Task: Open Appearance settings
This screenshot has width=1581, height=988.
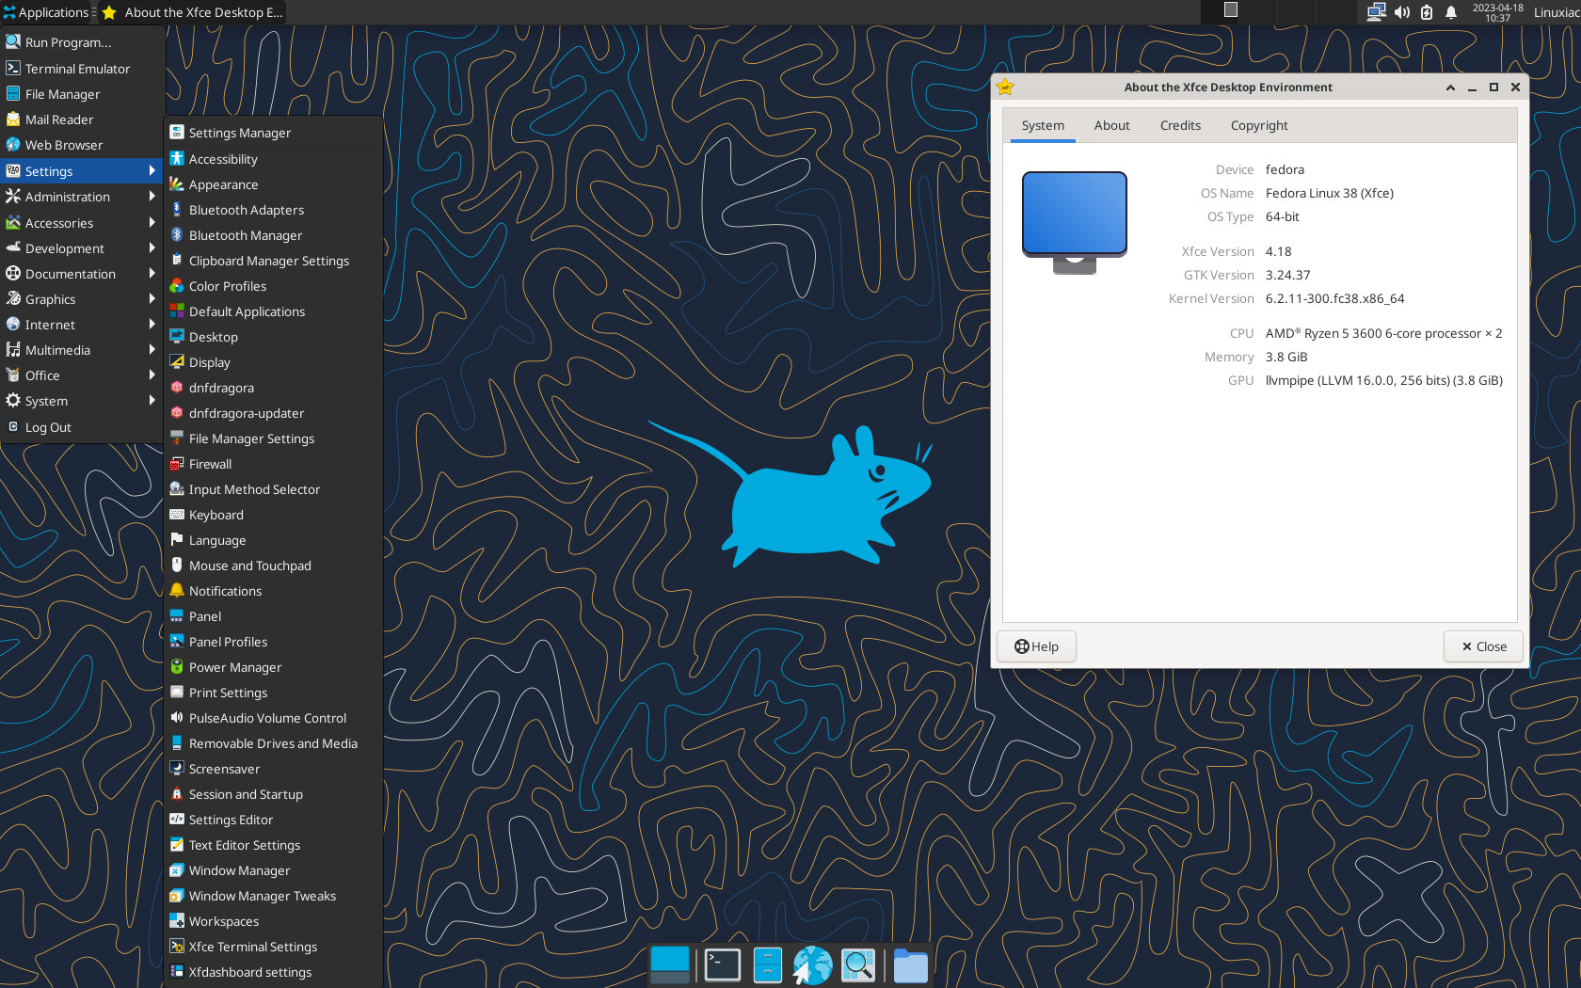Action: click(x=273, y=184)
